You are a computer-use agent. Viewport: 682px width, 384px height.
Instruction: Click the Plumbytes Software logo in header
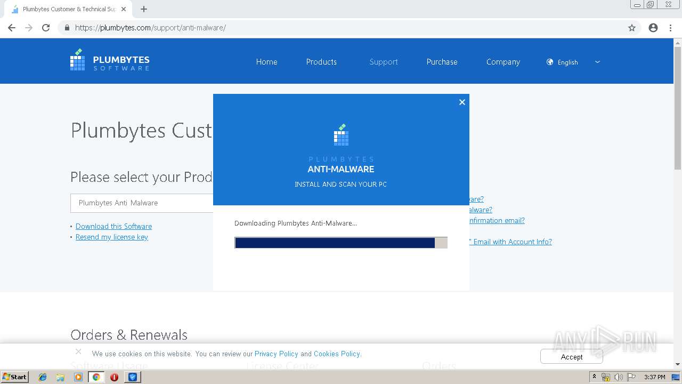point(110,60)
